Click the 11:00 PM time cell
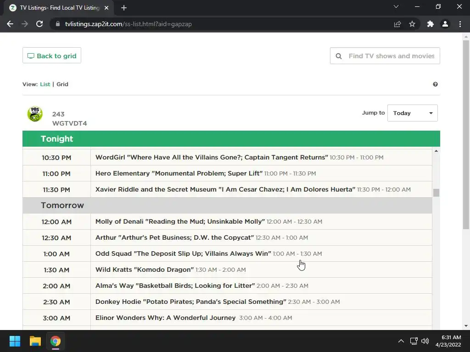Screen dimensions: 470x352 point(56,174)
